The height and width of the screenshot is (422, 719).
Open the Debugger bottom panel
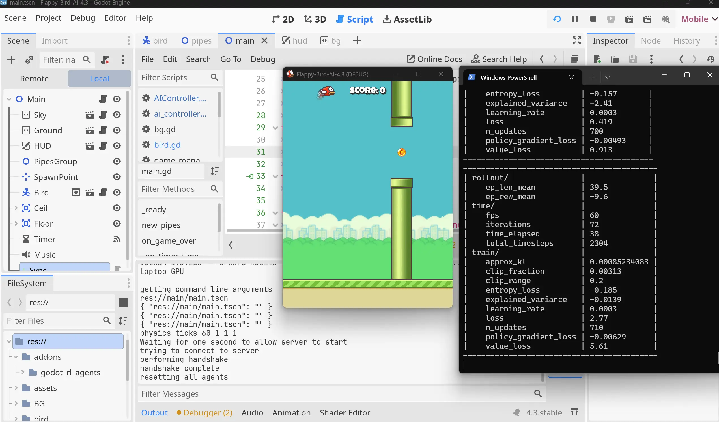point(204,413)
